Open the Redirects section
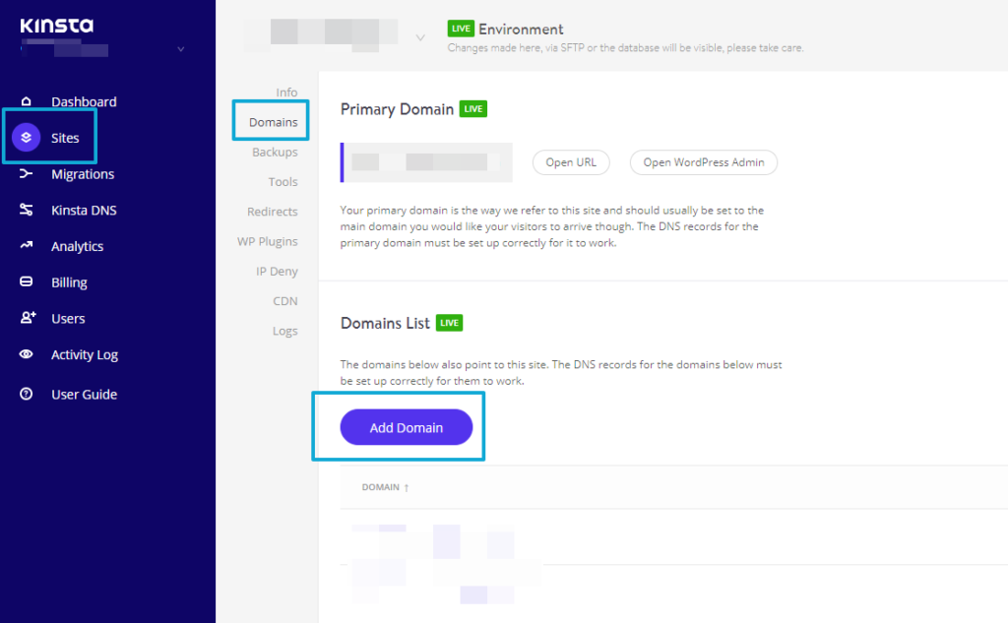Image resolution: width=1008 pixels, height=623 pixels. (x=272, y=211)
